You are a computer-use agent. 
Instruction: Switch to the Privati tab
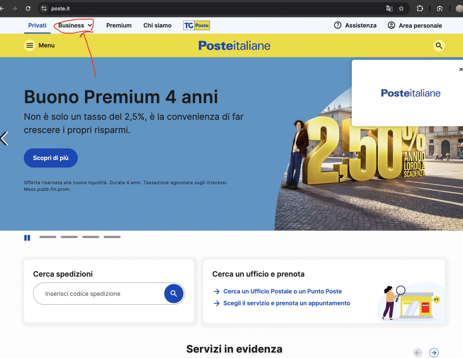click(x=37, y=25)
